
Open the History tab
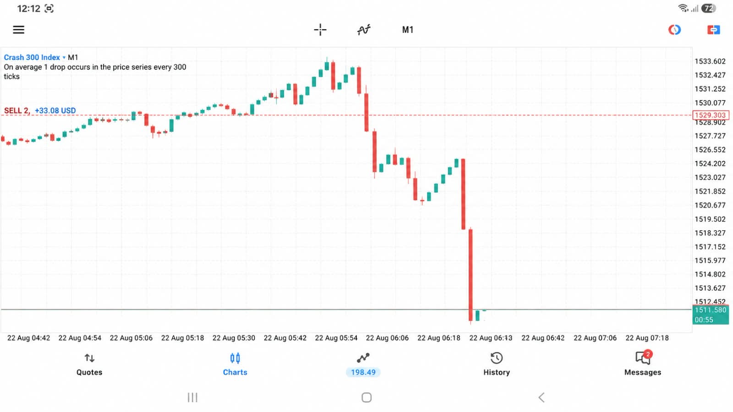coord(497,364)
